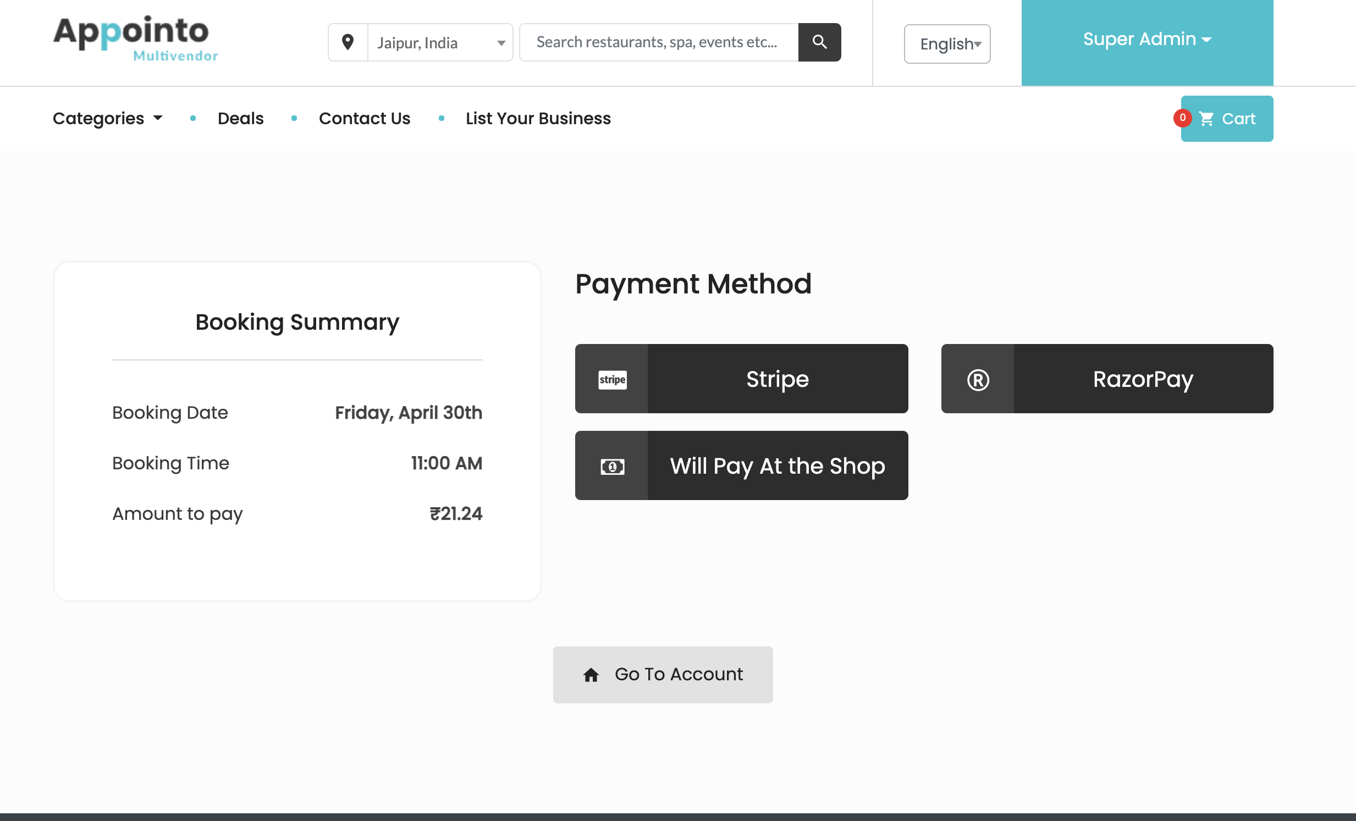
Task: Click the cash money icon
Action: pyautogui.click(x=612, y=467)
